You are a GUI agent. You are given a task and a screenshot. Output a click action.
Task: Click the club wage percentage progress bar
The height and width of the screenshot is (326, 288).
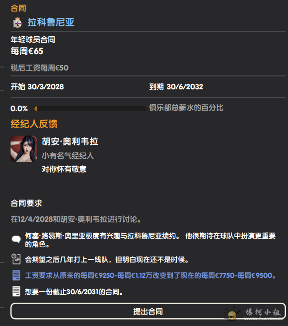tap(90, 109)
